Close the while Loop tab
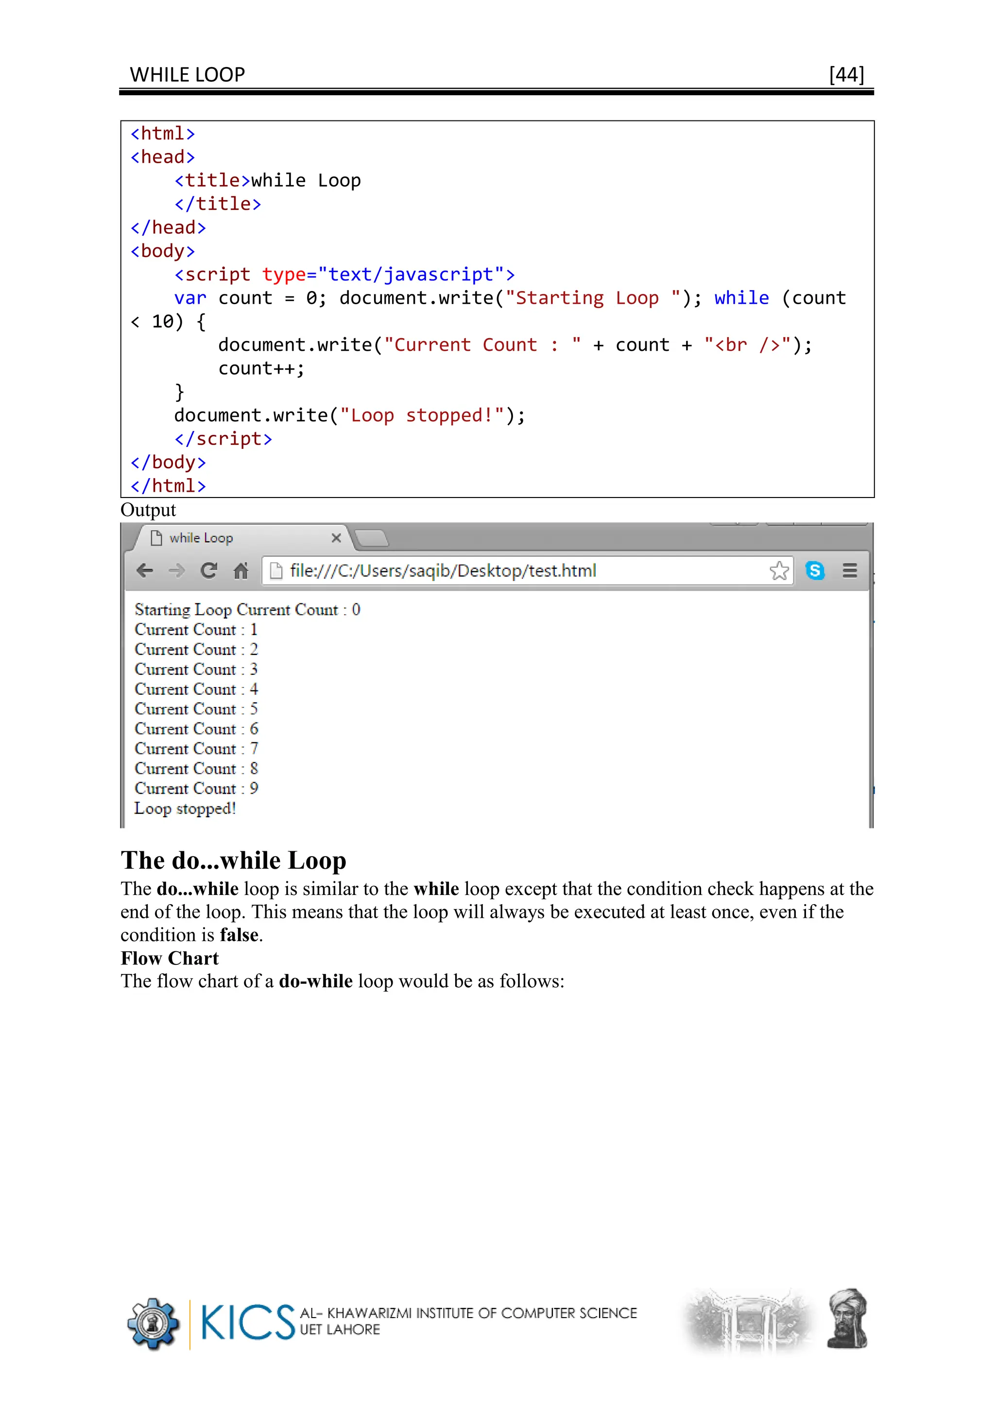The image size is (995, 1407). [336, 538]
